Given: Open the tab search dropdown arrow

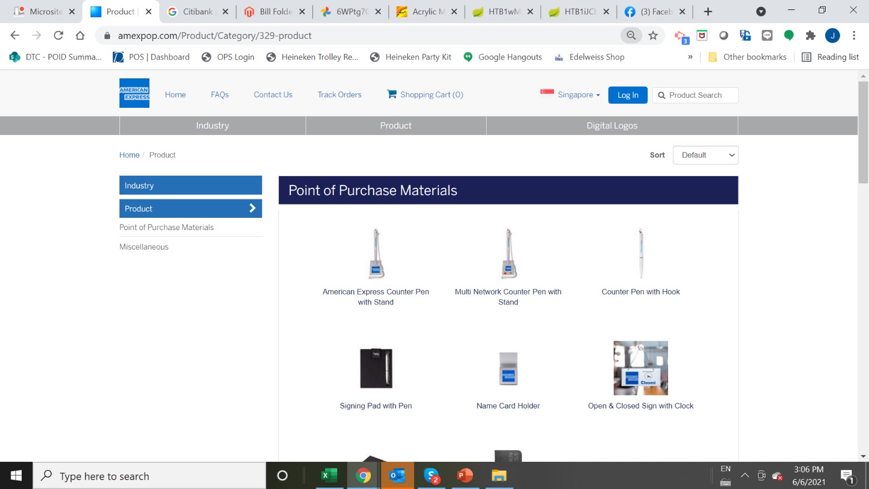Looking at the screenshot, I should pos(761,12).
